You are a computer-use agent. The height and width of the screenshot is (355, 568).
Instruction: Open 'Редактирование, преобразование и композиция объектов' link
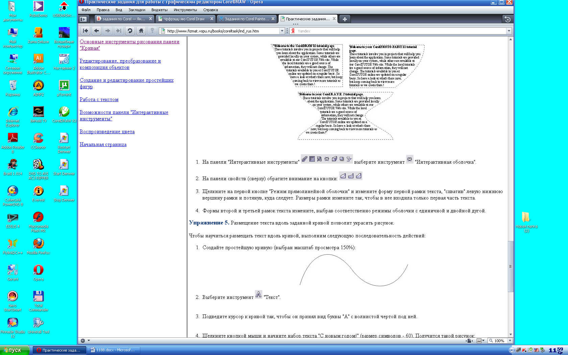(x=120, y=64)
